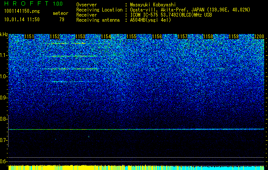
Task: Click the observer name Masayuki Kobayashi
Action: (x=153, y=5)
